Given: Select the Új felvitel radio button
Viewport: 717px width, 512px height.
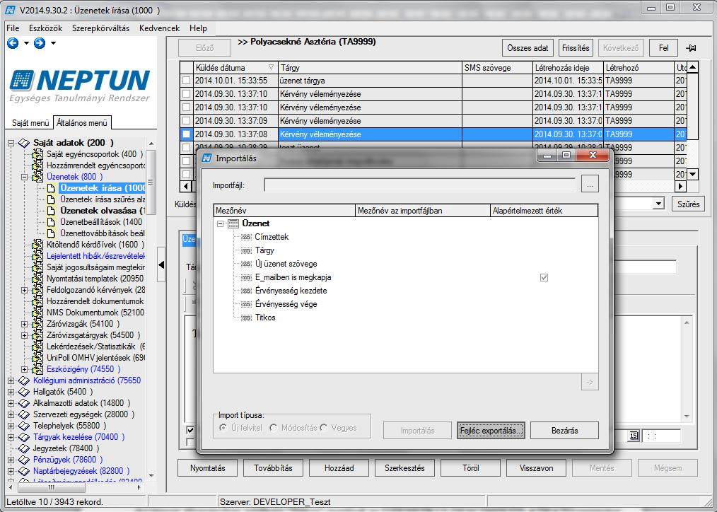Looking at the screenshot, I should [223, 428].
